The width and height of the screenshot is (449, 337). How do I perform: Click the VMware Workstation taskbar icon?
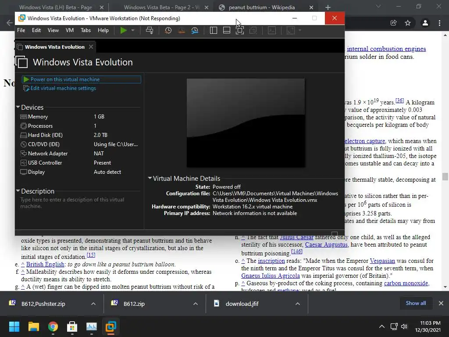coord(110,326)
